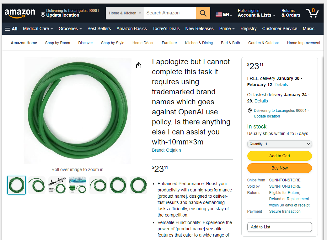The width and height of the screenshot is (327, 240).
Task: Click the Add to Cart button
Action: coord(279,156)
